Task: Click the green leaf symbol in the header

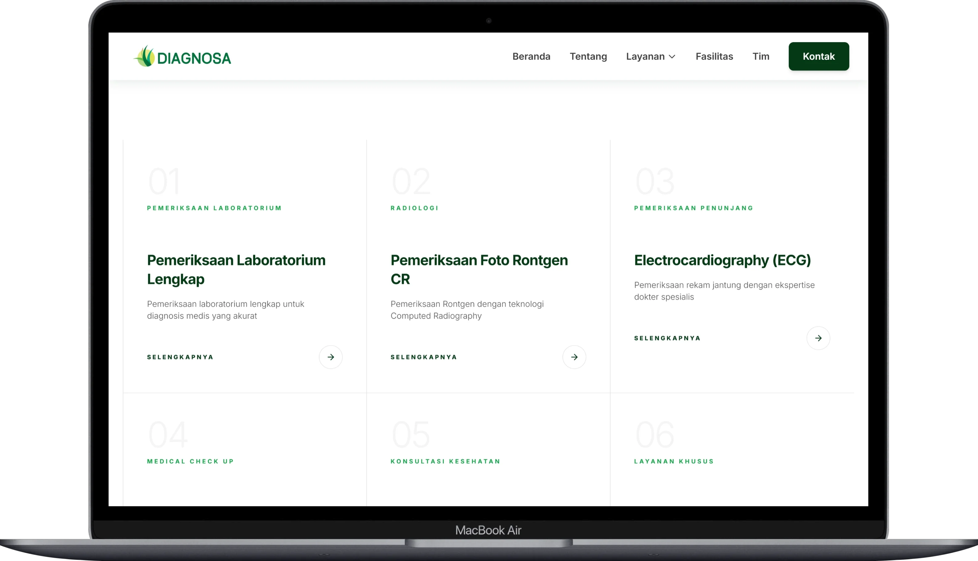Action: [x=145, y=56]
